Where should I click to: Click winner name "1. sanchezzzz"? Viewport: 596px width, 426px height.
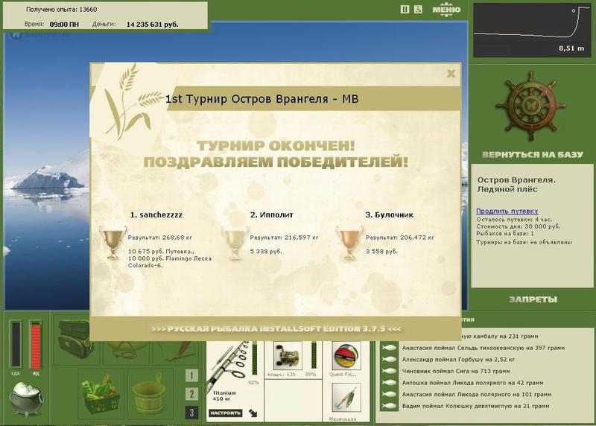click(x=156, y=214)
